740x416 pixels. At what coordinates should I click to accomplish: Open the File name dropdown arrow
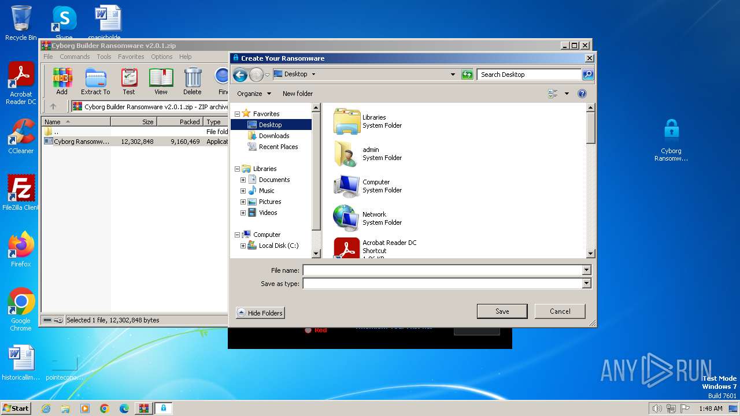(x=586, y=270)
